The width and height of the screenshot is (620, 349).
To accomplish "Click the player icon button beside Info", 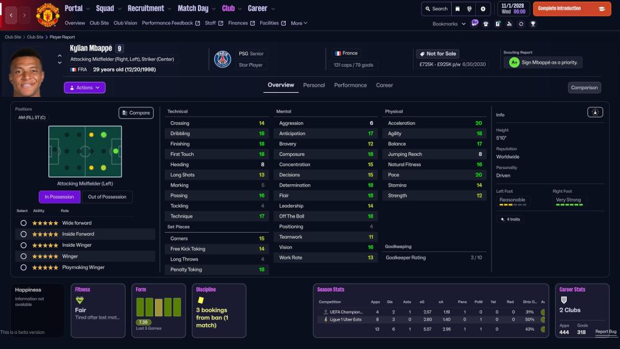I will tap(595, 112).
